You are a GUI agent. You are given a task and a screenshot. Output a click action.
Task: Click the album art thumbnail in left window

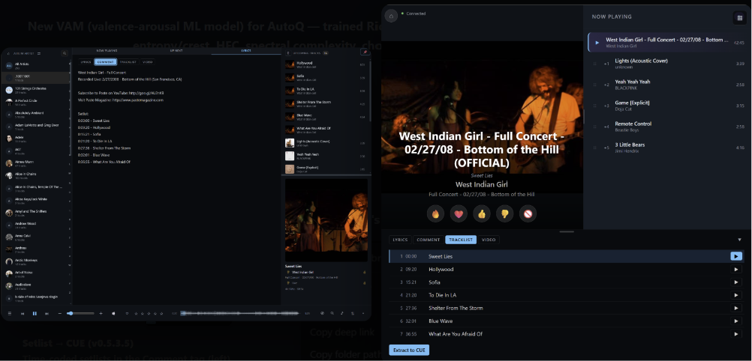pos(326,219)
